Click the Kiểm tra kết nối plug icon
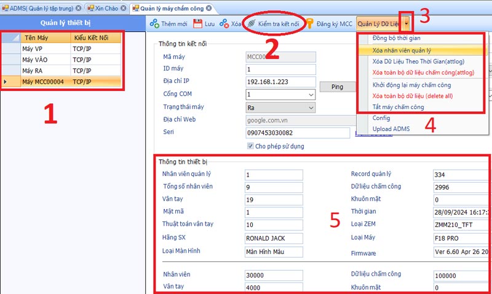Viewport: 492px width, 294px height. pos(251,24)
